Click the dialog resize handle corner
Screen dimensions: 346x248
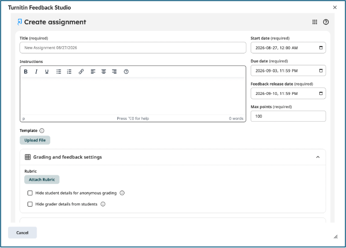(x=336, y=237)
